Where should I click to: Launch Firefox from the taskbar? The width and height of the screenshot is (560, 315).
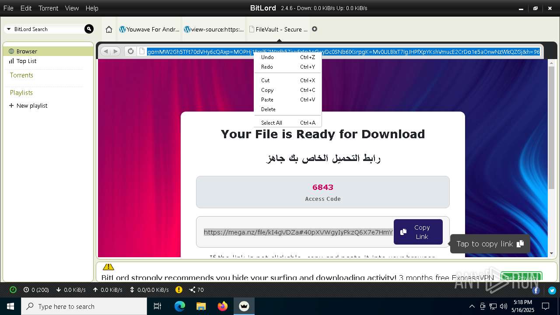tap(223, 306)
